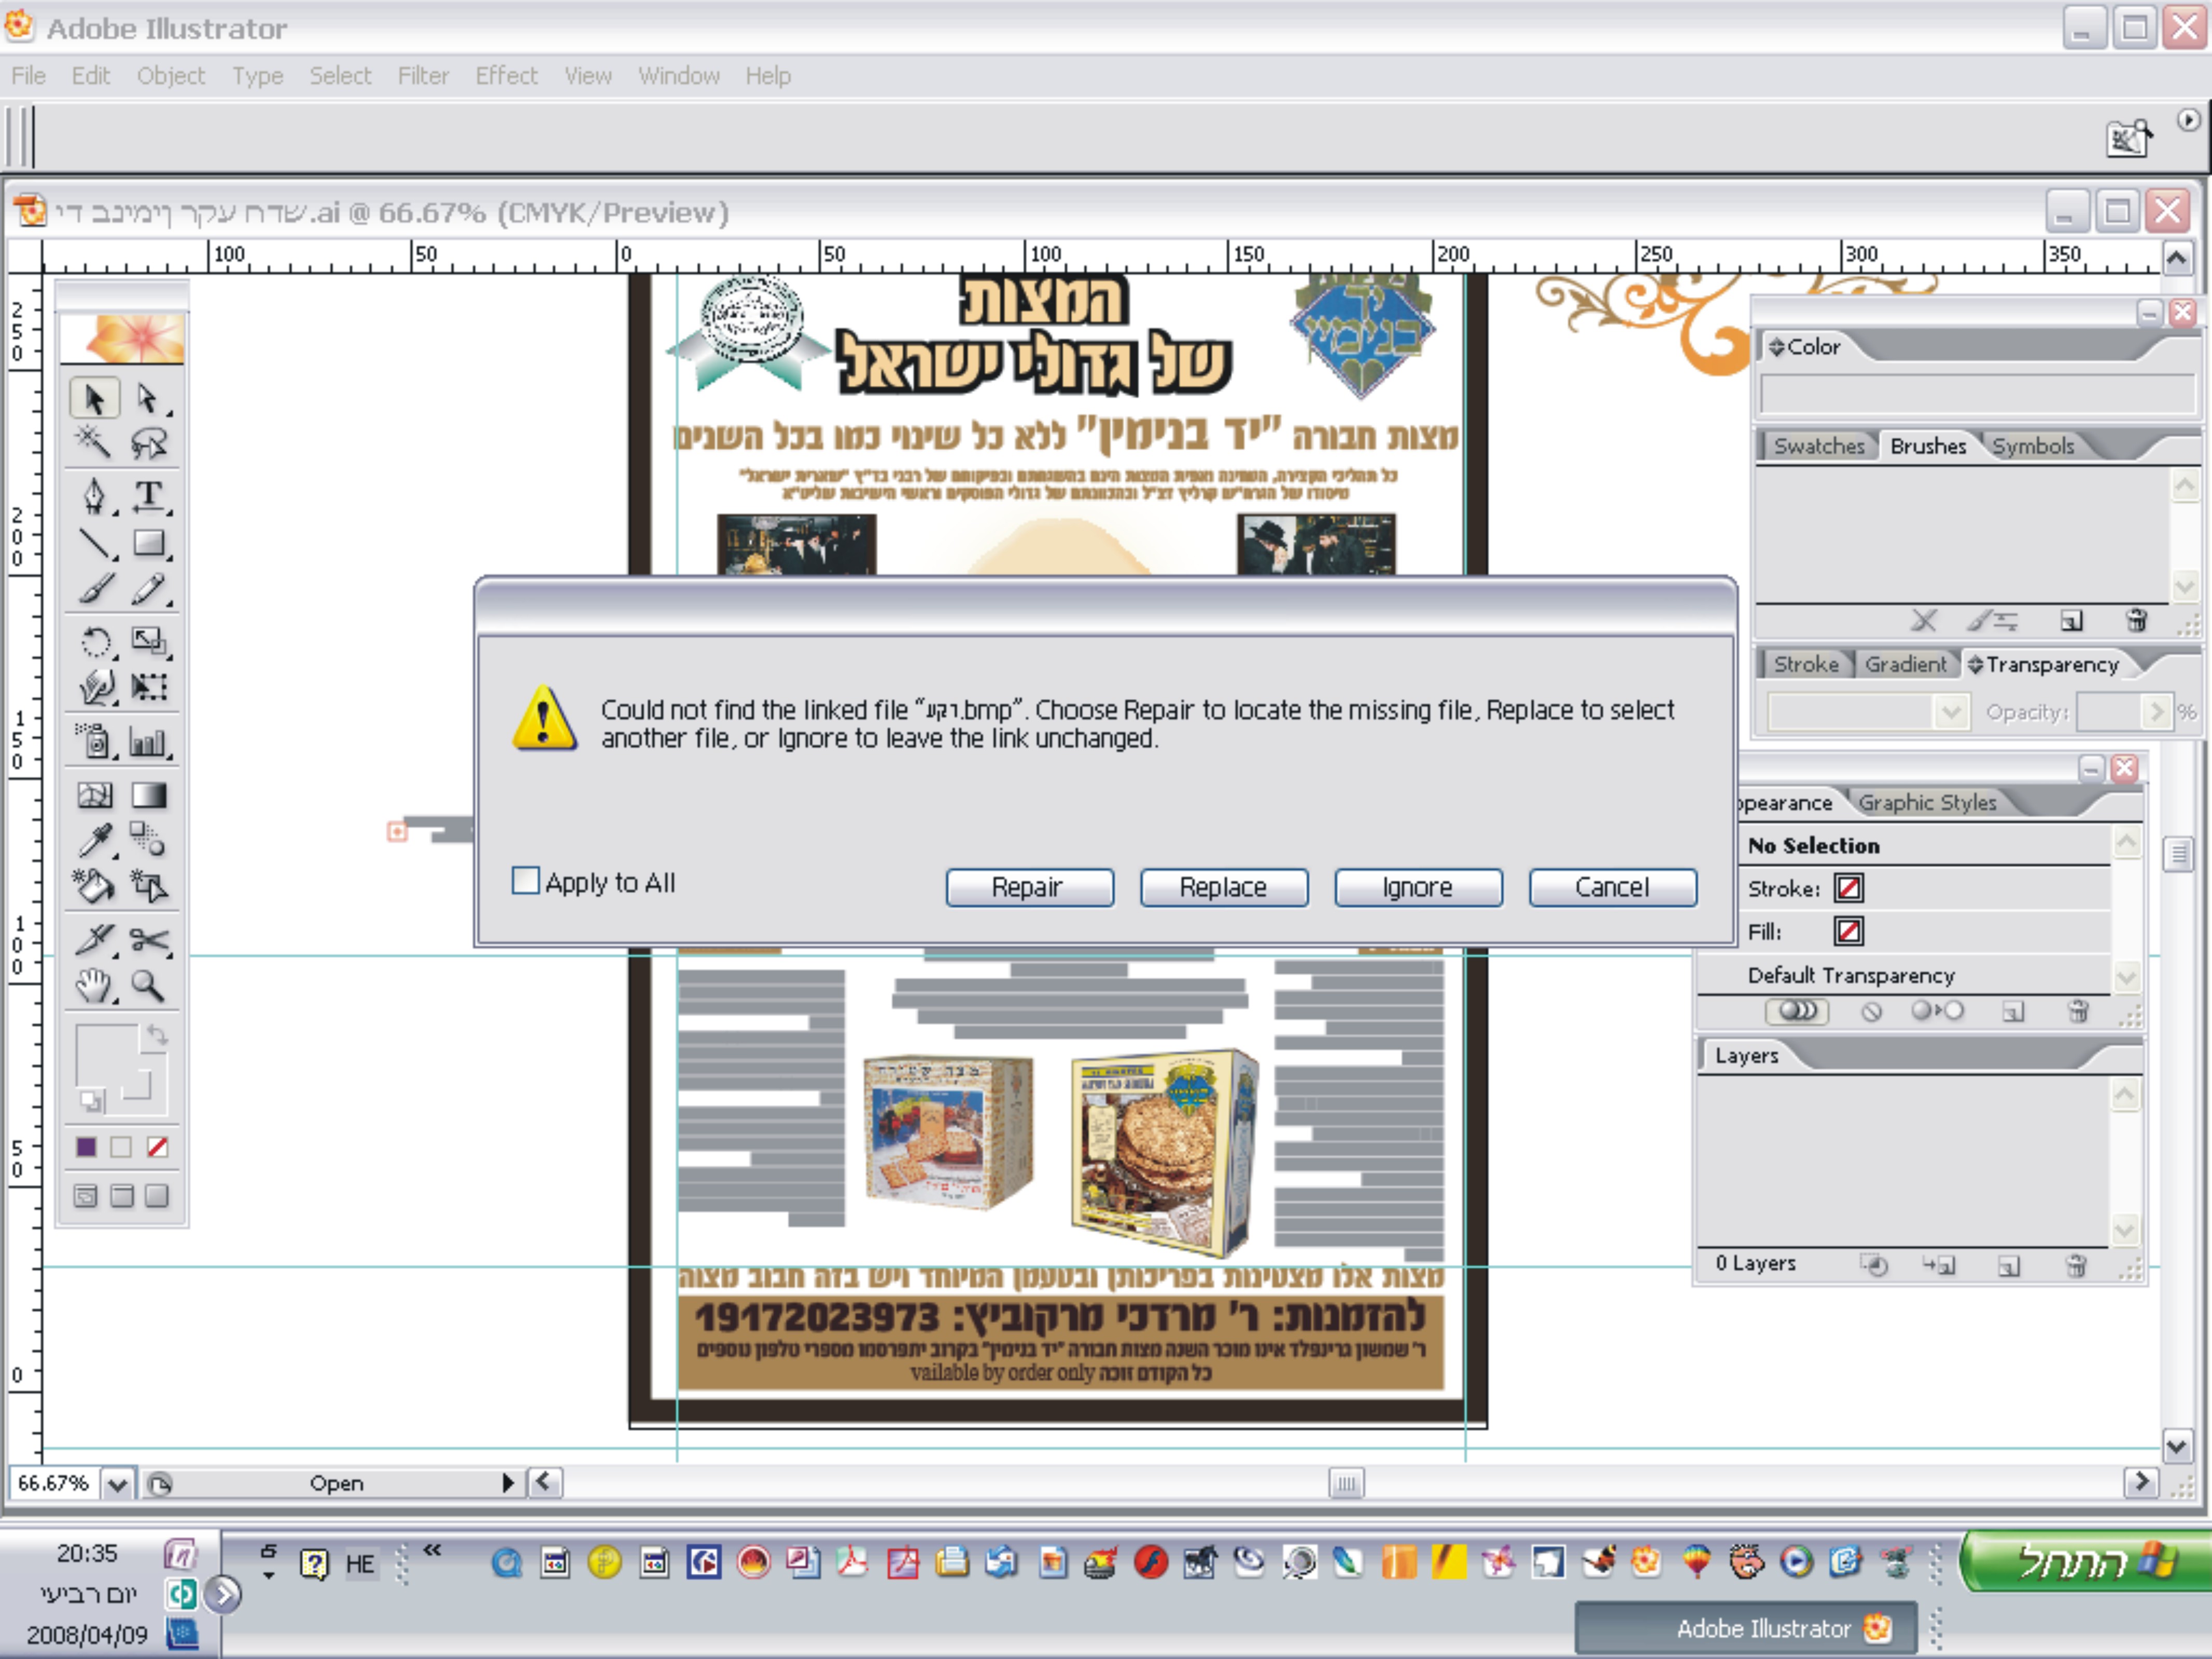The image size is (2212, 1659).
Task: Select the Hand tool
Action: click(x=94, y=986)
